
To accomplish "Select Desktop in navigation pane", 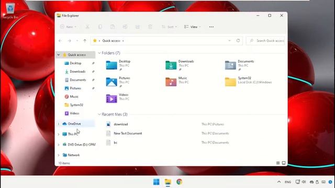I will (75, 63).
